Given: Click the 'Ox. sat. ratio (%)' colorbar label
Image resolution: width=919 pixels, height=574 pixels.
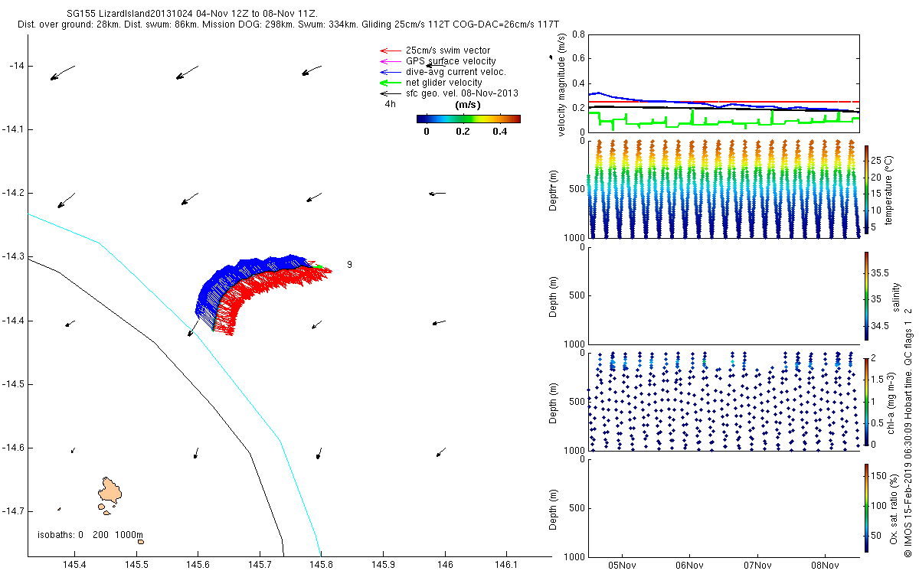Looking at the screenshot, I should (x=893, y=507).
